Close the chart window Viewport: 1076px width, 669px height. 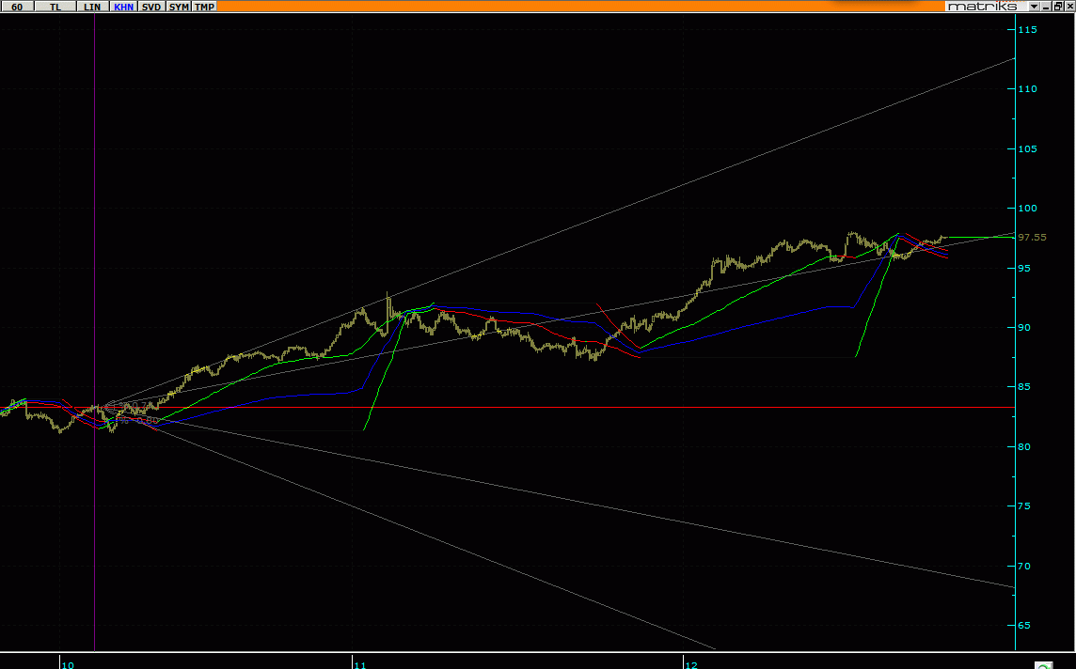(x=1069, y=7)
